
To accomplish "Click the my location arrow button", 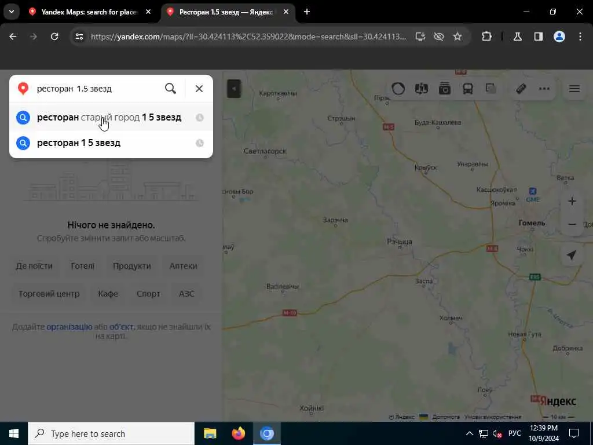I will 572,255.
